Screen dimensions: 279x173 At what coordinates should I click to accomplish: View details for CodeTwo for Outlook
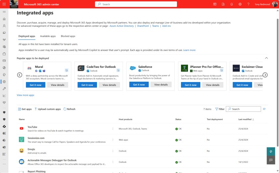(109, 85)
